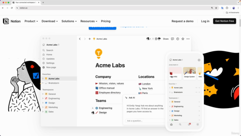Open the Product dropdown menu
Image resolution: width=241 pixels, height=136 pixels.
coord(31,21)
